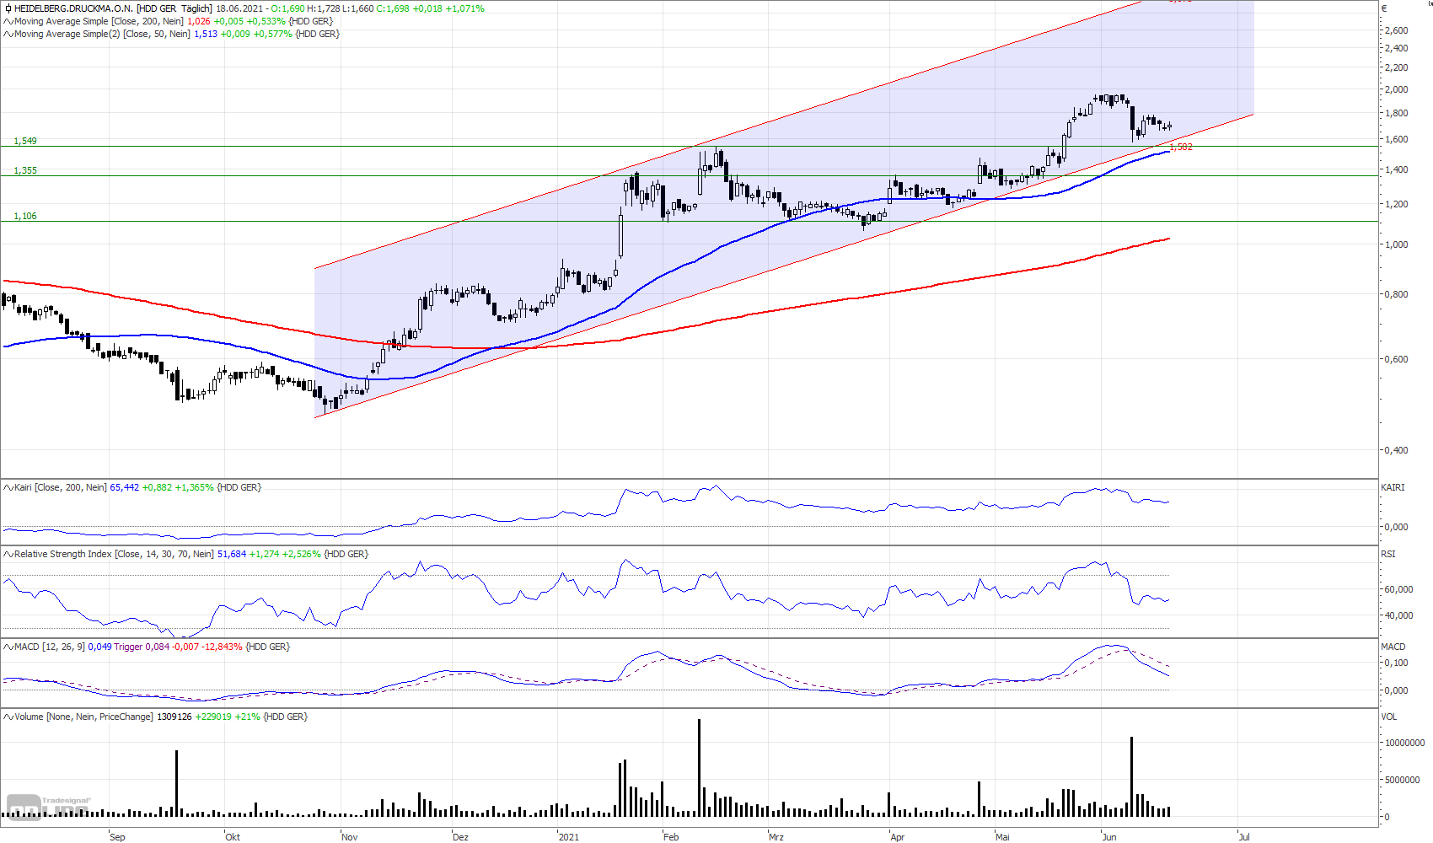Click the line icon before the Kairi legend
1433x843 pixels.
click(8, 487)
